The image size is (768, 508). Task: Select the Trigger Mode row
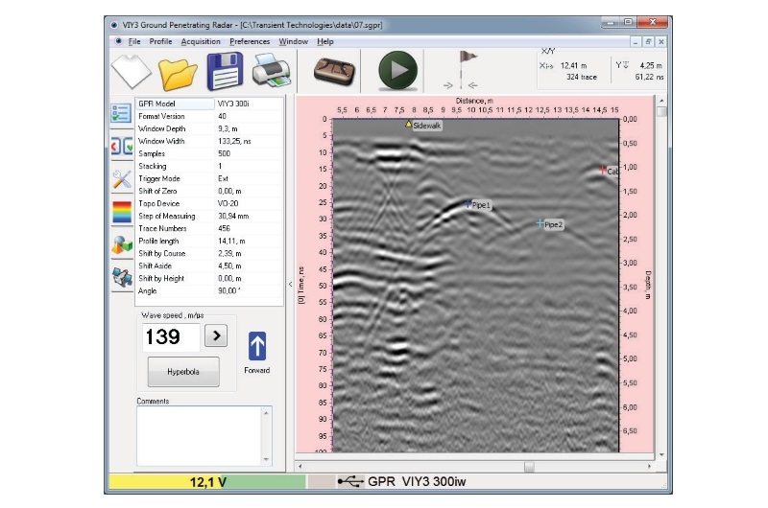(209, 178)
